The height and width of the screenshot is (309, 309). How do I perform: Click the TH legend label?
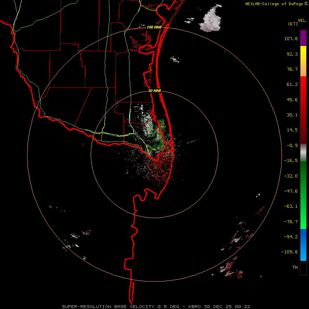pyautogui.click(x=295, y=267)
